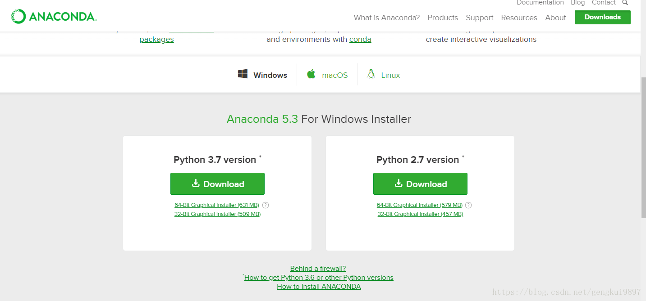The height and width of the screenshot is (301, 646).
Task: Open the Support menu
Action: [479, 18]
